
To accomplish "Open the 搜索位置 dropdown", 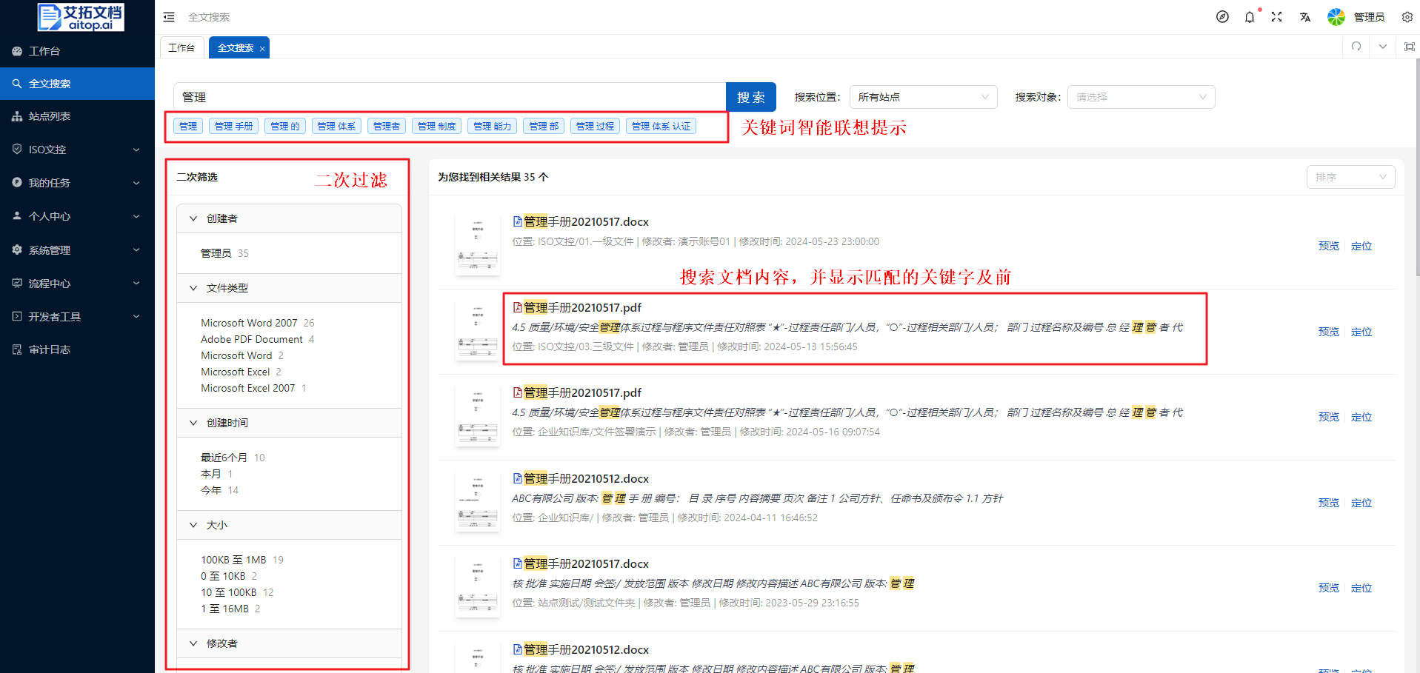I will pos(922,97).
